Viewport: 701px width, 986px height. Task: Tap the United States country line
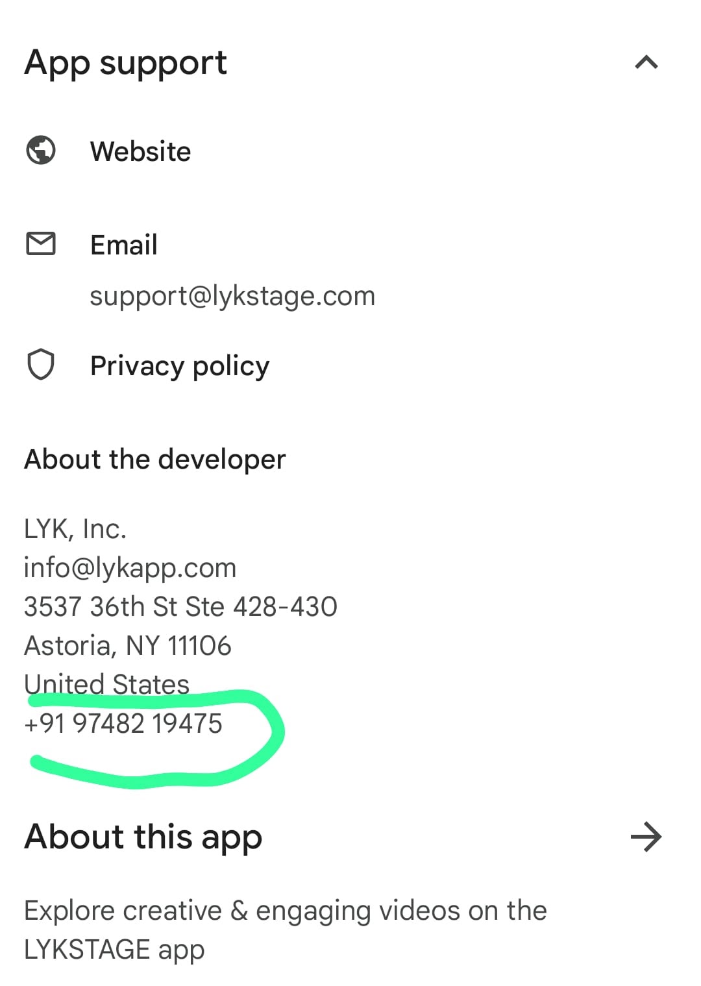click(106, 684)
